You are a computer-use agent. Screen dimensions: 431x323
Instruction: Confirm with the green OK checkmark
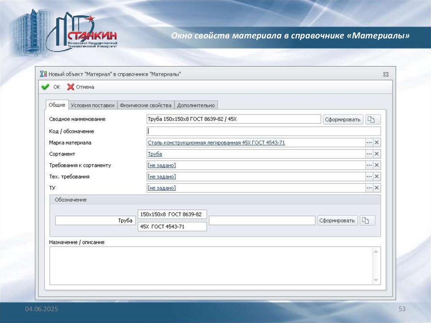(45, 87)
